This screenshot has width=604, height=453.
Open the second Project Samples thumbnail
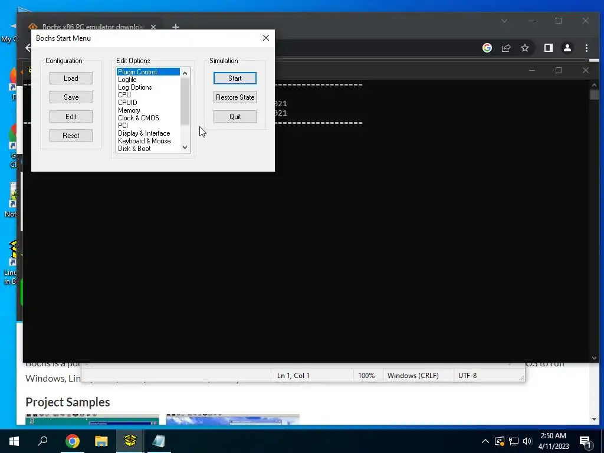tap(232, 419)
